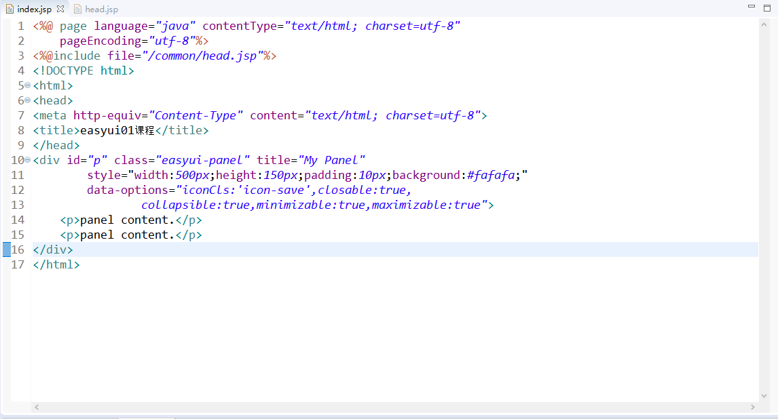Collapse the head tag fold on line 6

(27, 100)
